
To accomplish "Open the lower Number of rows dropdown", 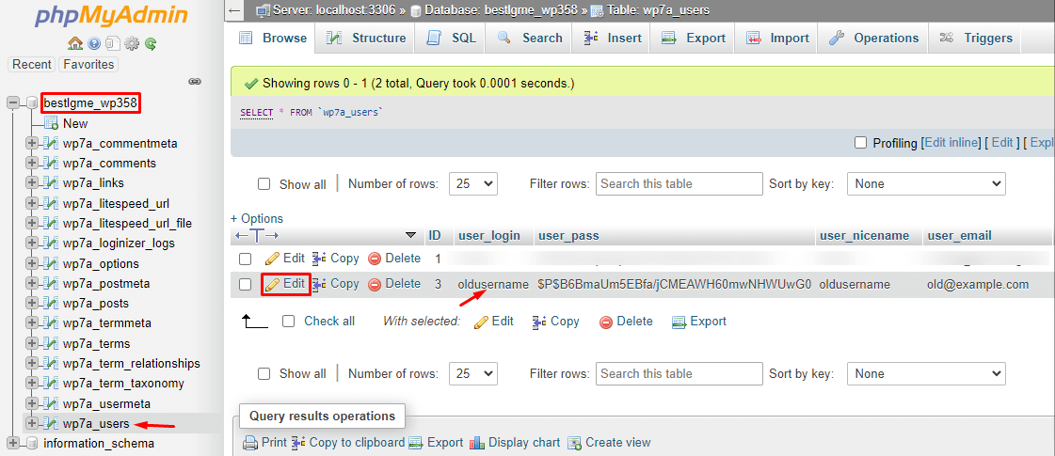I will pos(473,373).
